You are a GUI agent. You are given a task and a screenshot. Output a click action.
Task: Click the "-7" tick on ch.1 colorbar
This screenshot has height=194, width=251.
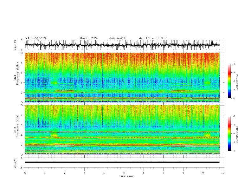(x=234, y=98)
